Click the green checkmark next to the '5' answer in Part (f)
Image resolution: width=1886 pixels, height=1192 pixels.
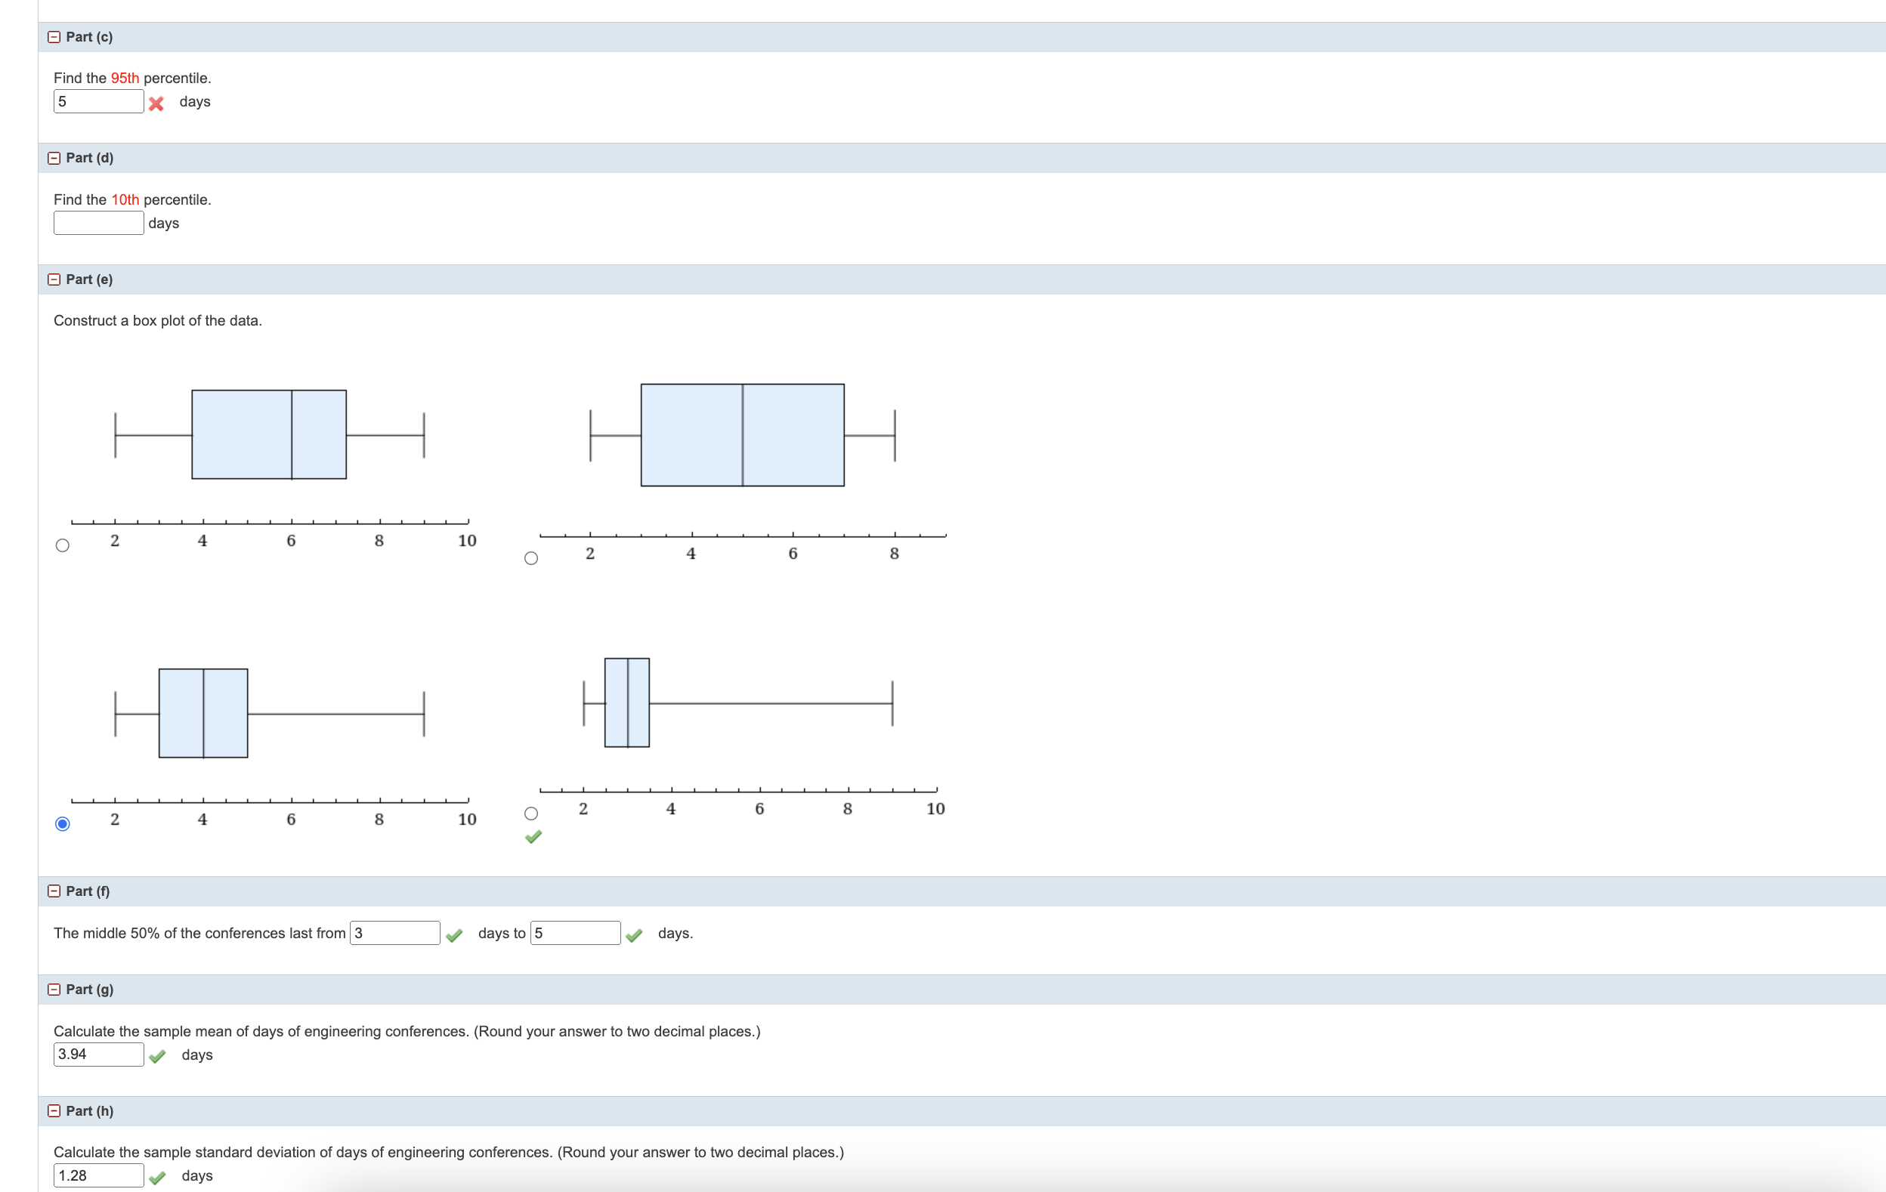(x=635, y=935)
